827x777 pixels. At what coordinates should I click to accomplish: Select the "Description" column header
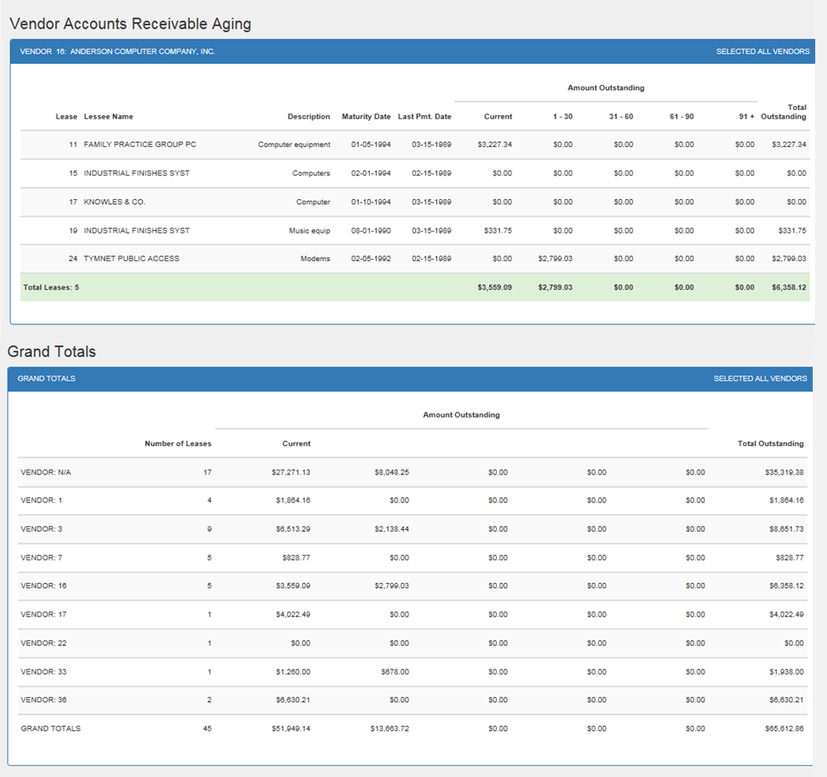(x=308, y=117)
